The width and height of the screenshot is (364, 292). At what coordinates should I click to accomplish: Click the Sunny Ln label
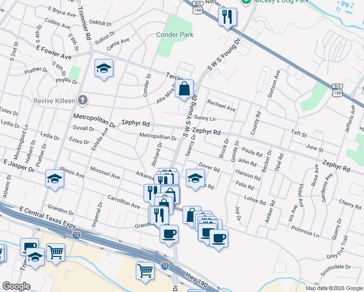point(204,118)
